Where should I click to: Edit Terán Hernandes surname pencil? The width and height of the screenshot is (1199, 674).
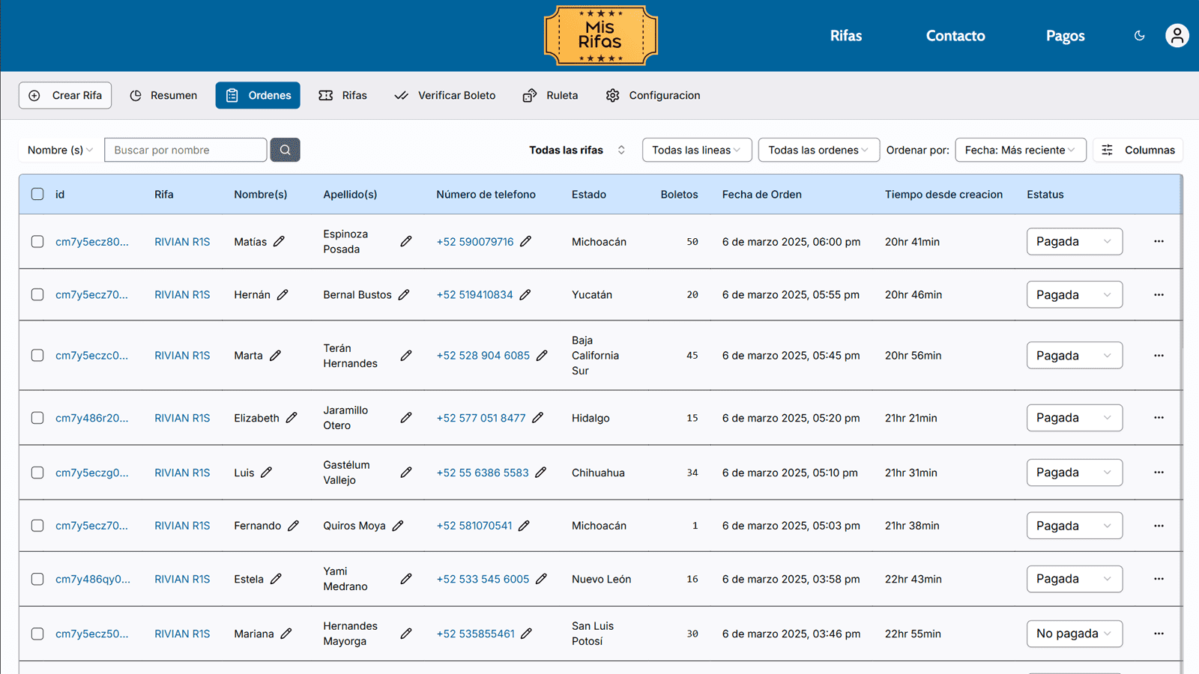click(405, 355)
